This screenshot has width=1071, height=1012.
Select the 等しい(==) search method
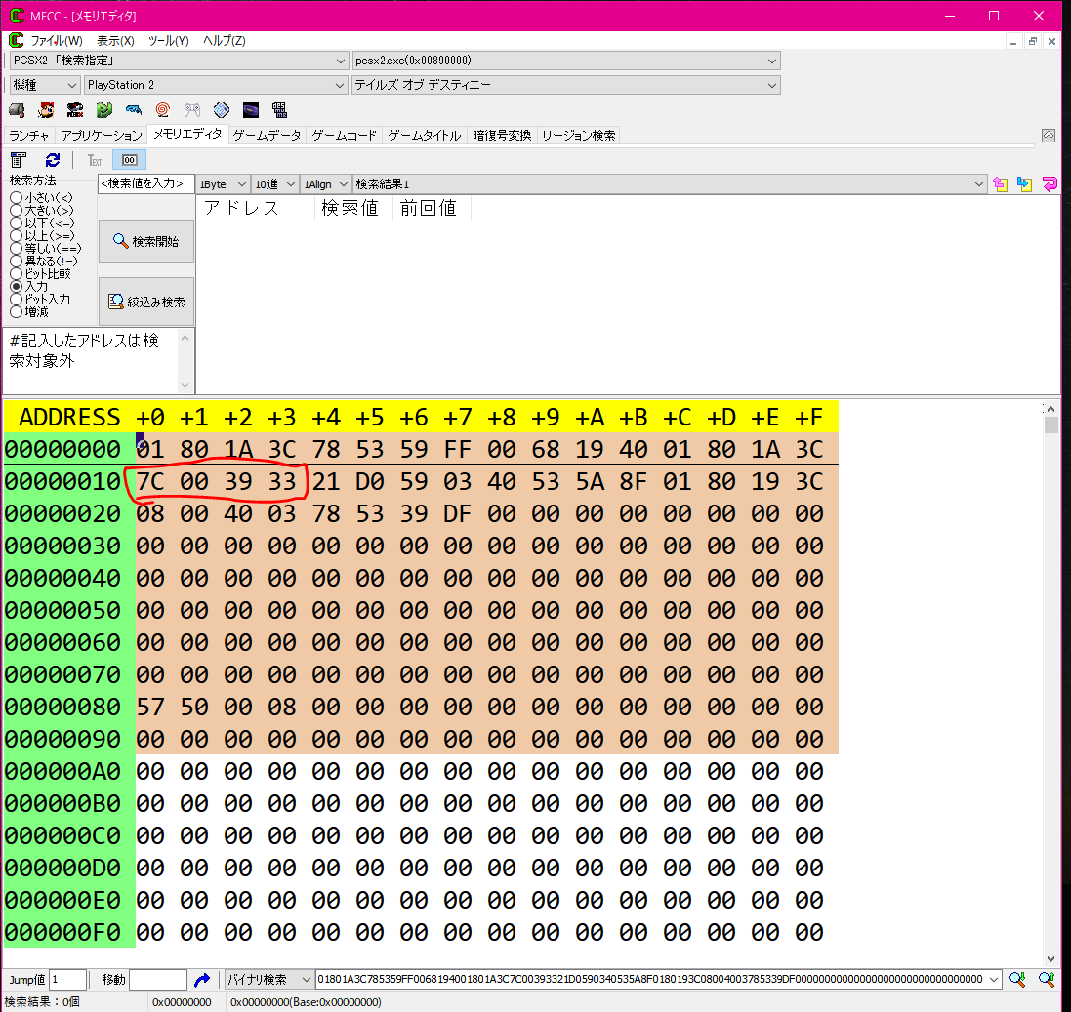click(46, 249)
